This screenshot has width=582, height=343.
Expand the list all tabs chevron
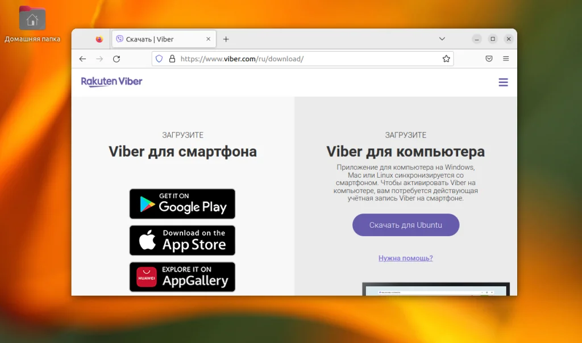[442, 39]
